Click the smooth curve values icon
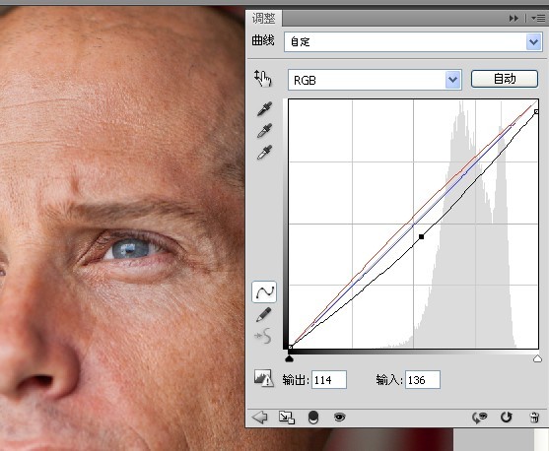 tap(263, 336)
